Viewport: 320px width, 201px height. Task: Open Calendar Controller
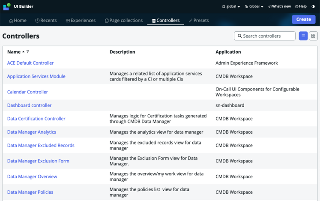point(27,92)
